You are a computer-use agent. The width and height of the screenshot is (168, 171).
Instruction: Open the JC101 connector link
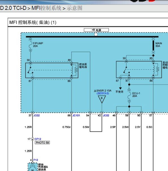click(76, 116)
